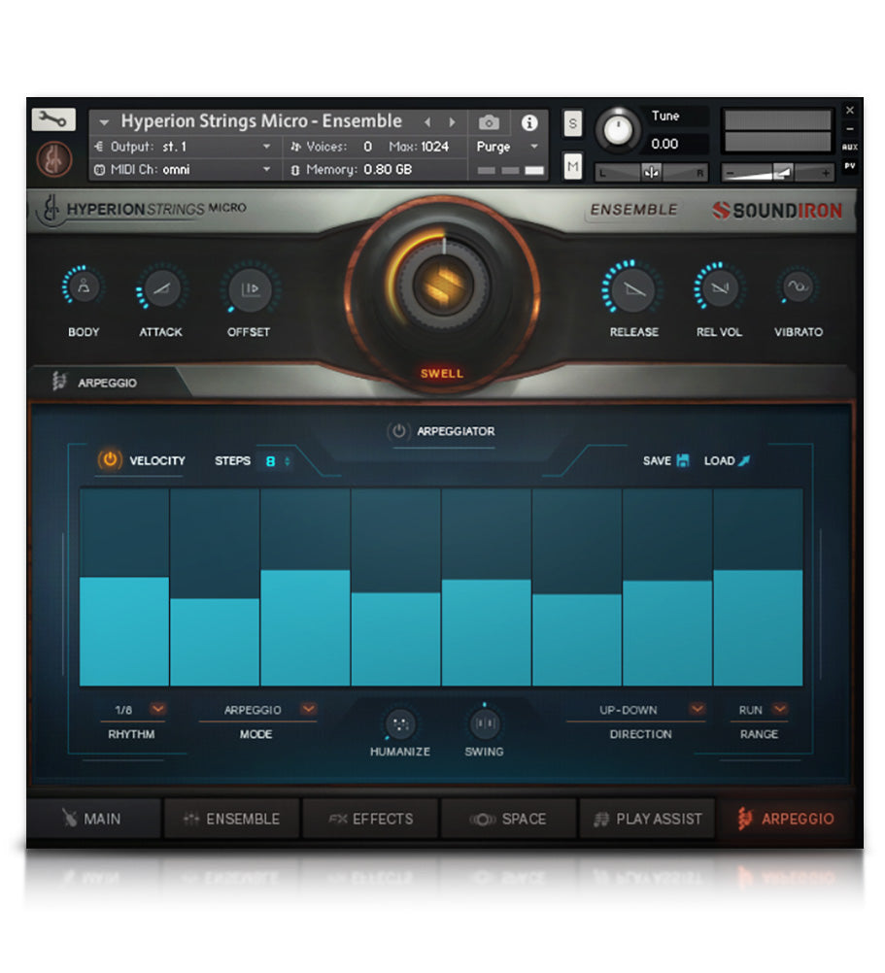Click the camera snapshot icon

(x=490, y=122)
